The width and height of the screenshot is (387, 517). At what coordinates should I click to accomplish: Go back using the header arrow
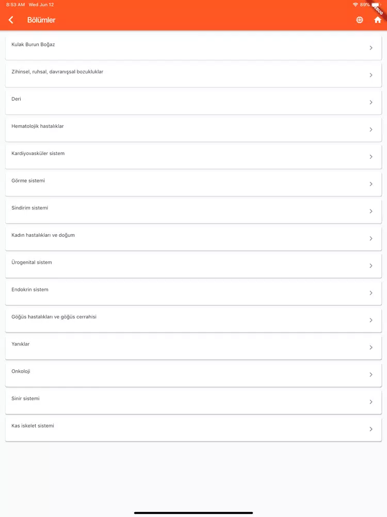pyautogui.click(x=11, y=20)
